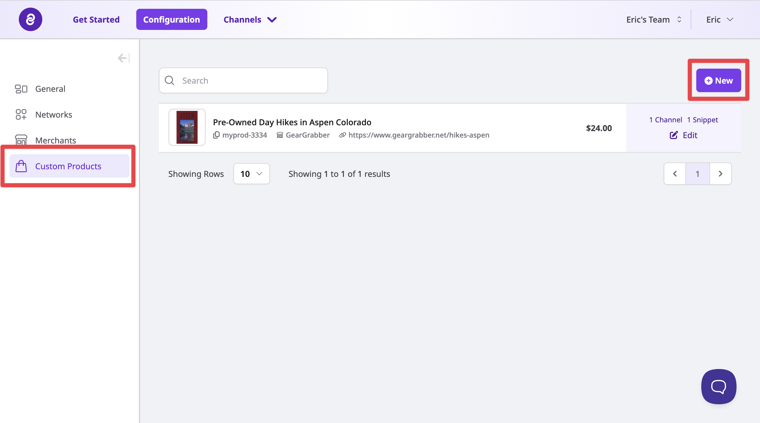760x423 pixels.
Task: Click the Aspen book product thumbnail
Action: tap(187, 127)
